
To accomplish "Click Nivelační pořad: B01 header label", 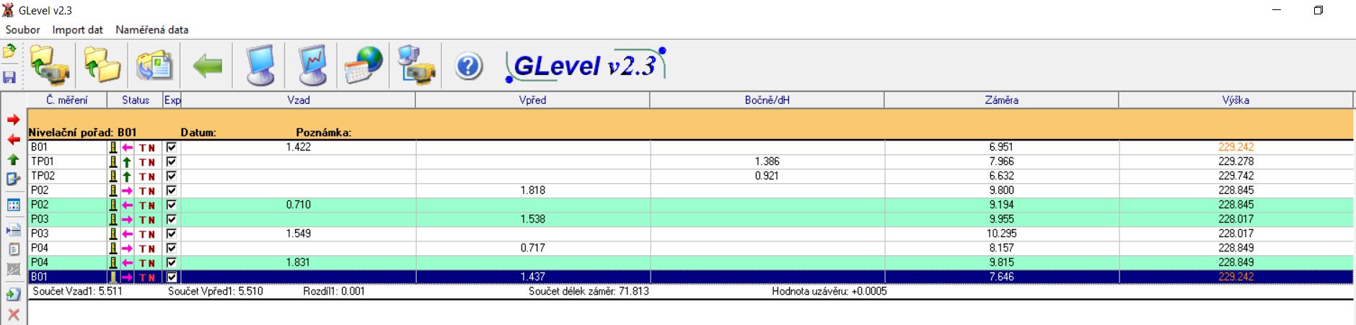I will click(82, 133).
